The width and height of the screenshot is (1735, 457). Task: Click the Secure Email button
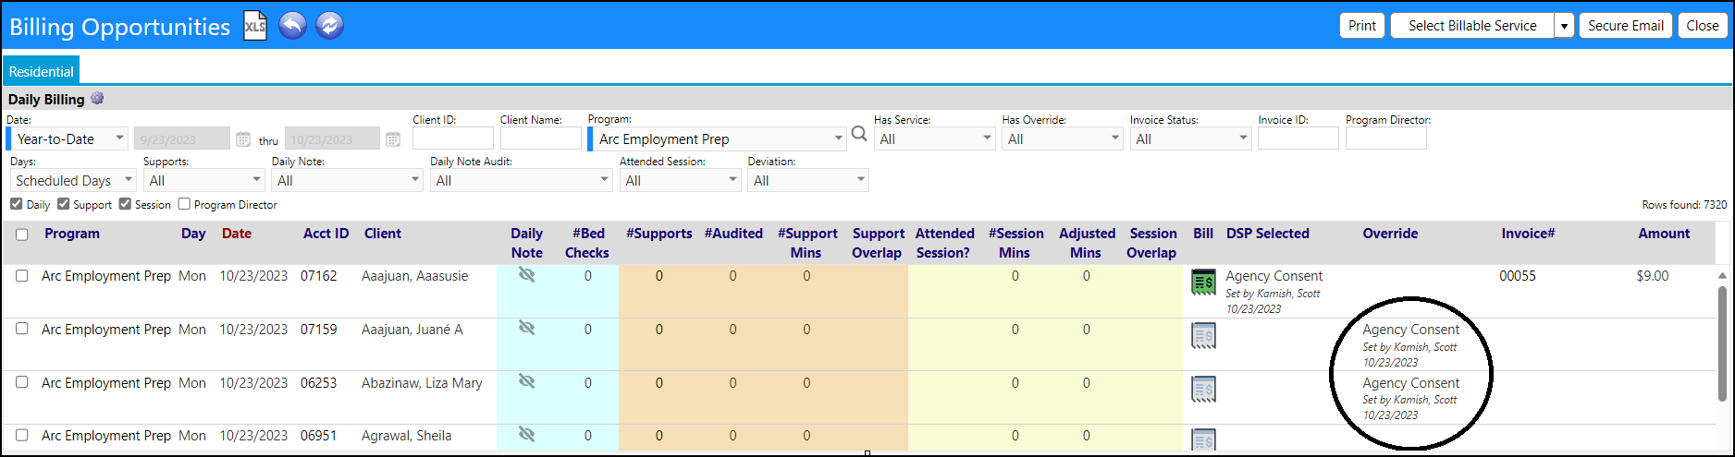coord(1625,26)
